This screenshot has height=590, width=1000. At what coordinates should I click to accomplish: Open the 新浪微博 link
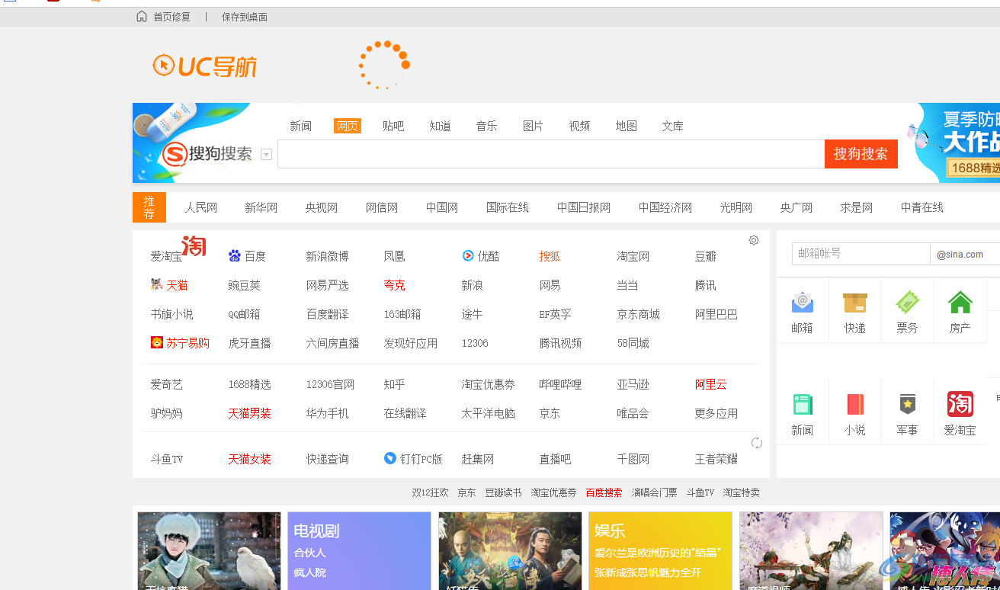coord(327,256)
